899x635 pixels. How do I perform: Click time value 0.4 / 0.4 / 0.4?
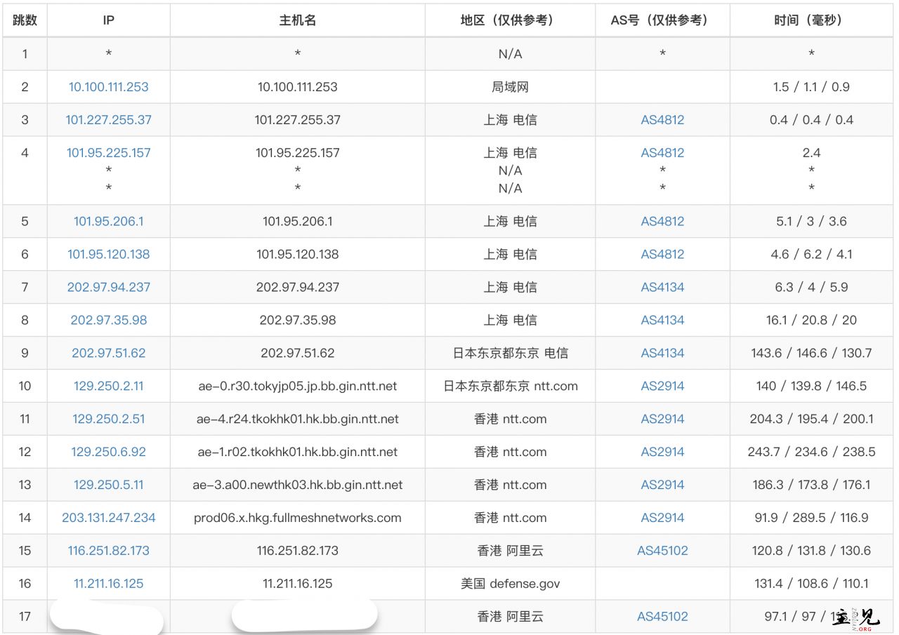click(811, 120)
